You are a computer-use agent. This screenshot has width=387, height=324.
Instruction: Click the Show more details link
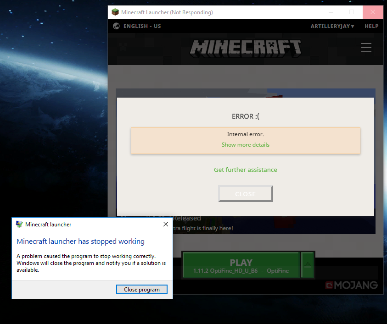(x=245, y=145)
